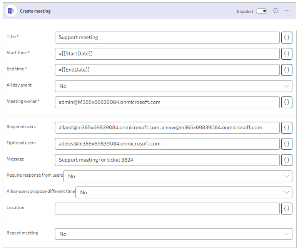
Task: Expand Require response from users dropdown
Action: point(177,176)
